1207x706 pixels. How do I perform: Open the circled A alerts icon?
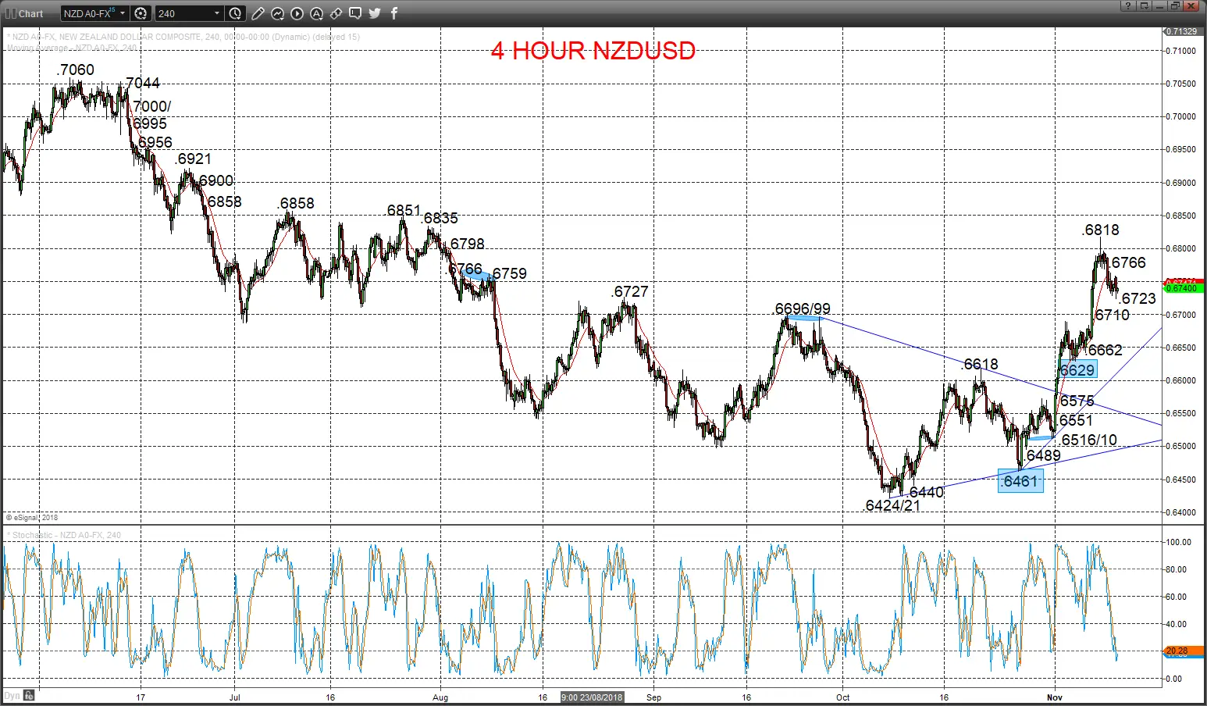(x=316, y=13)
